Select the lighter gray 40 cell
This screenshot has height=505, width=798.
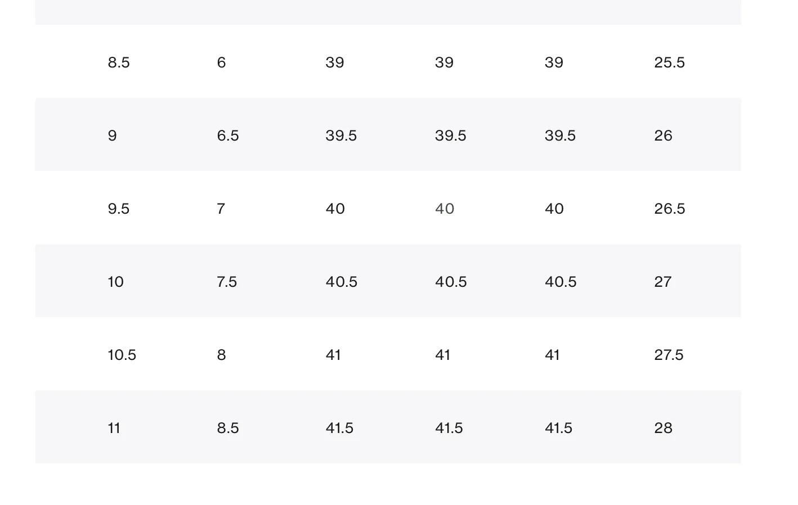(445, 209)
